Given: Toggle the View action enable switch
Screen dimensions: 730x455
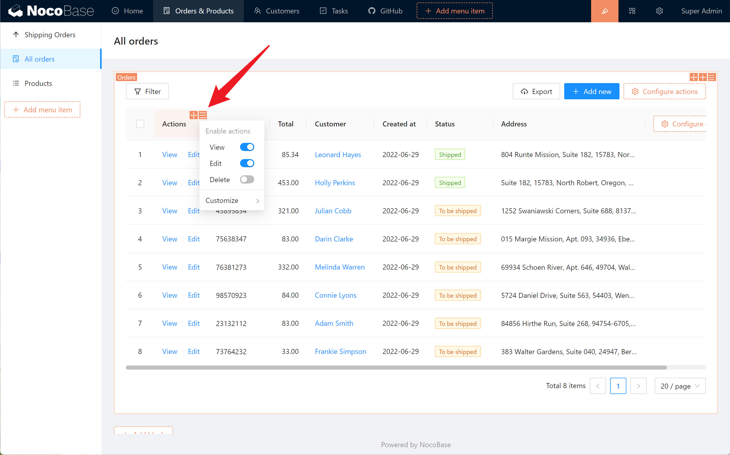Looking at the screenshot, I should pos(247,147).
